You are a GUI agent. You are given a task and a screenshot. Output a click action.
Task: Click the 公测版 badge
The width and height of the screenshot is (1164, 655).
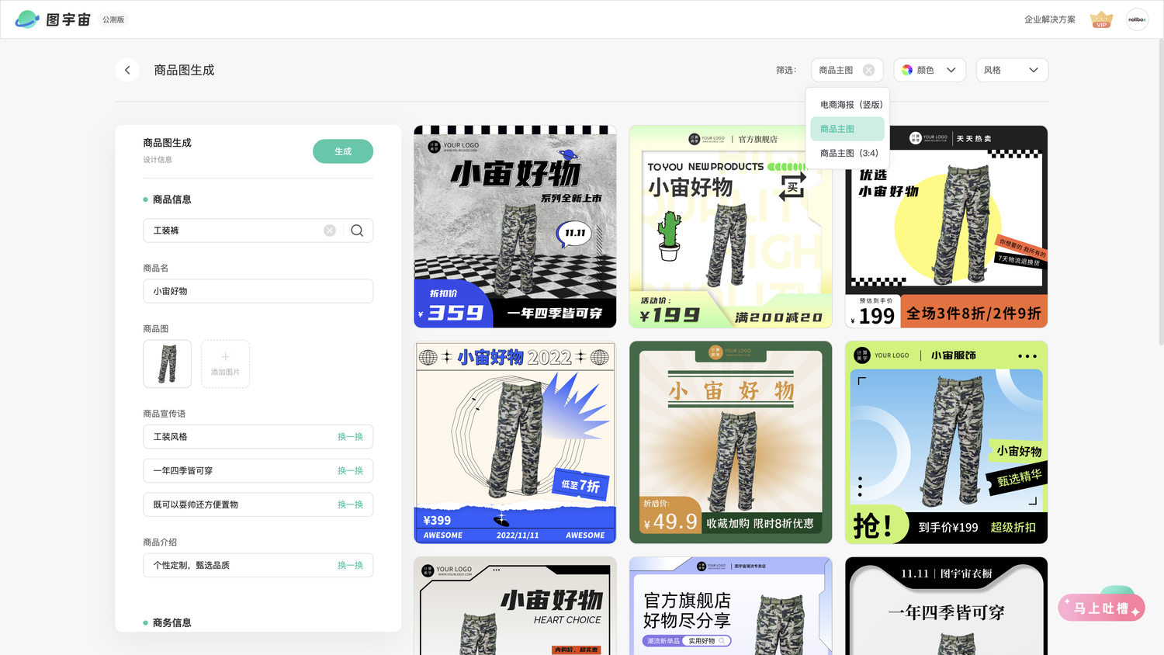[113, 19]
